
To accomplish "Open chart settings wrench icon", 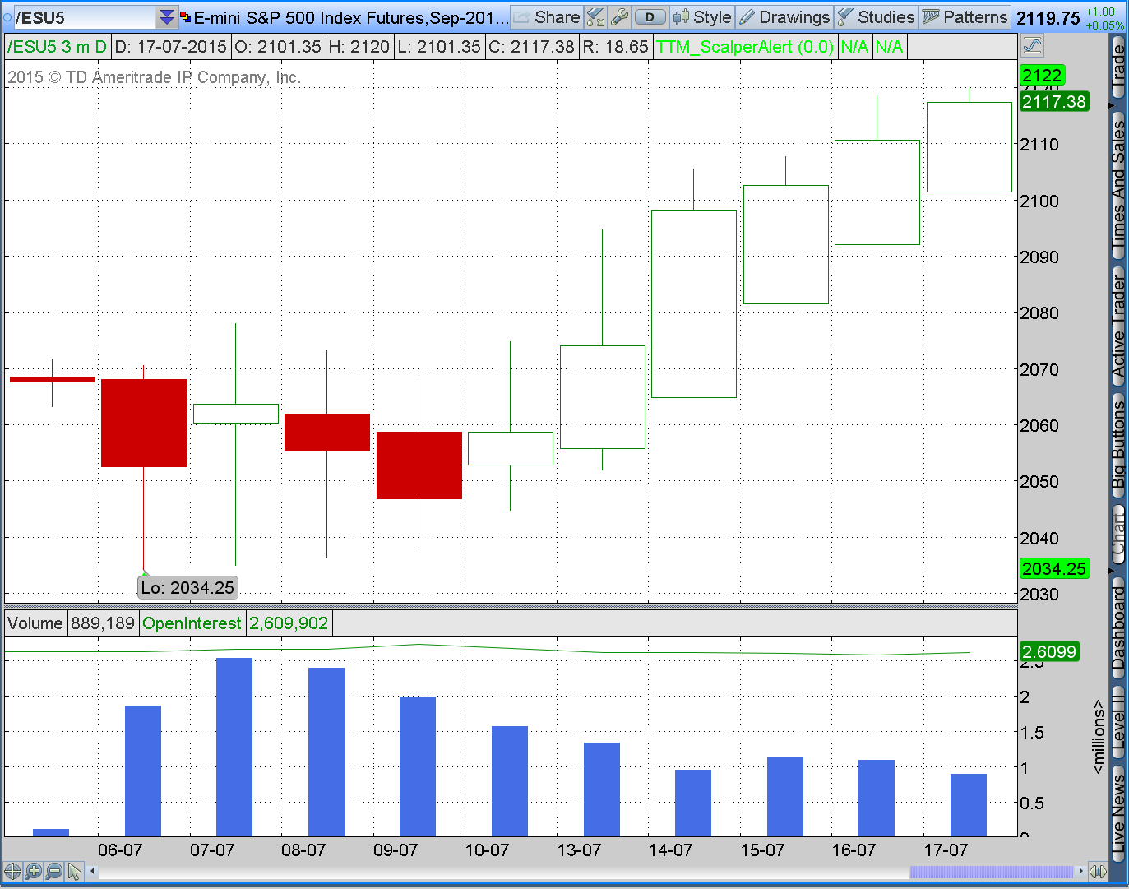I will pyautogui.click(x=620, y=17).
